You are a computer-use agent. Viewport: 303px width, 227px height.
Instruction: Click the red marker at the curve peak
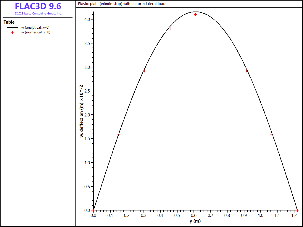[x=196, y=14]
